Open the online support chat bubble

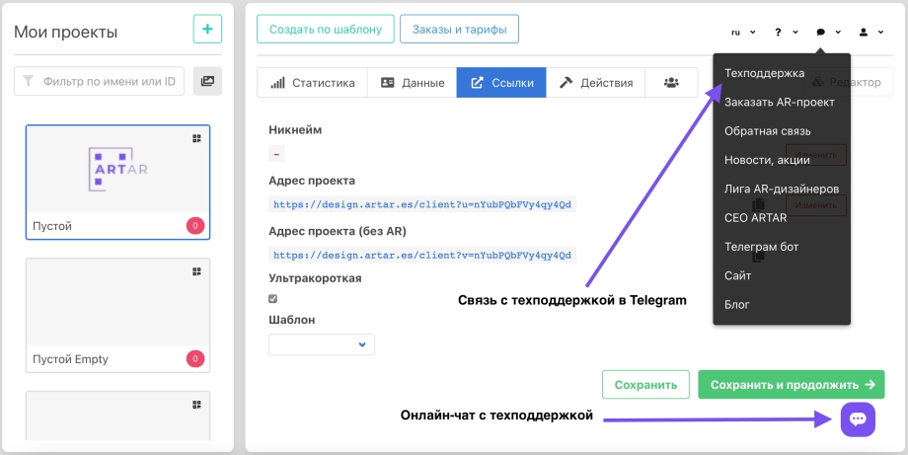pyautogui.click(x=857, y=419)
